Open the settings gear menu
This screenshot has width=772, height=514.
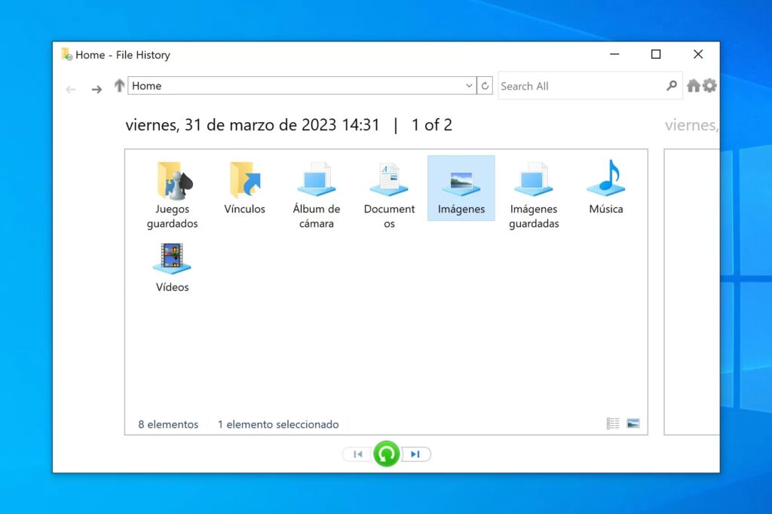point(709,86)
